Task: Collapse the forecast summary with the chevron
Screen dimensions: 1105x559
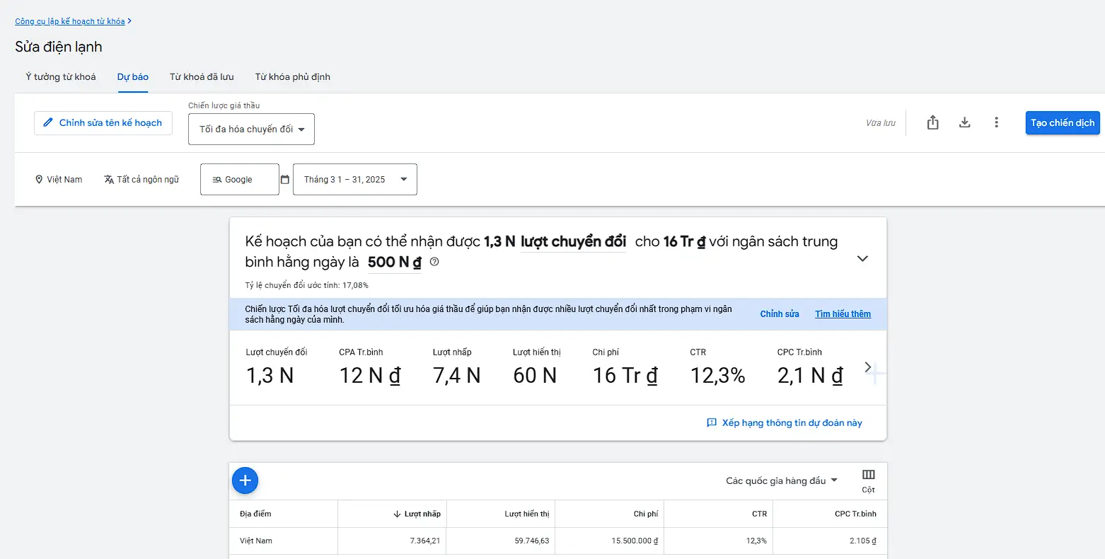Action: (x=862, y=258)
